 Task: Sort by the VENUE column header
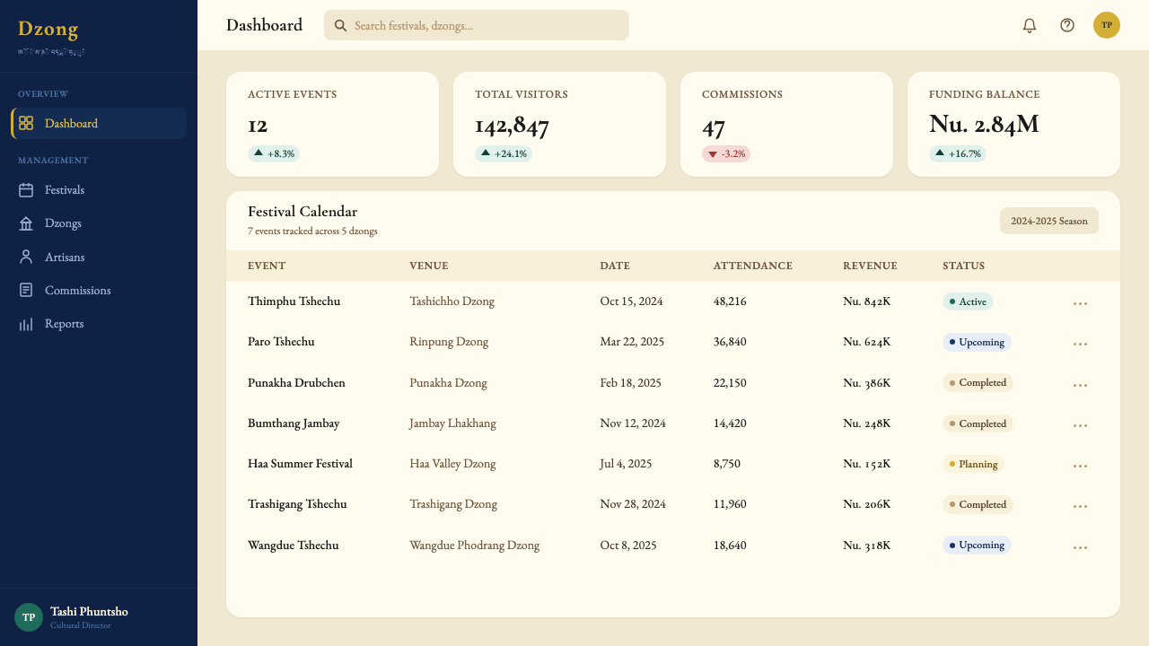(429, 266)
